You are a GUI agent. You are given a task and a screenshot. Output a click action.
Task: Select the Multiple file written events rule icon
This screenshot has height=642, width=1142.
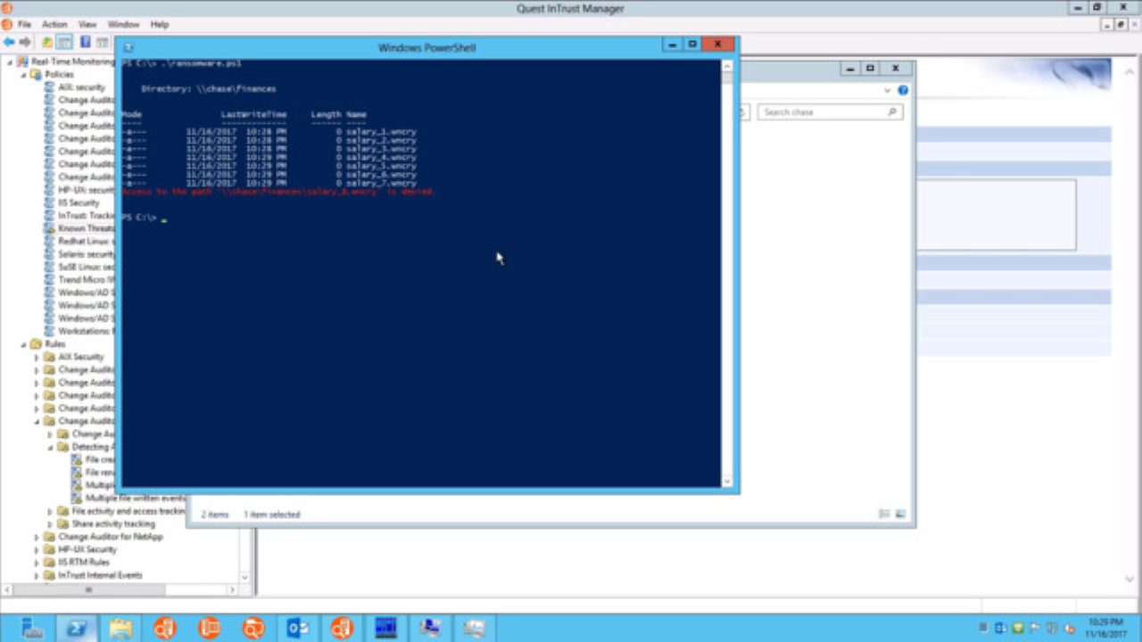tap(76, 498)
